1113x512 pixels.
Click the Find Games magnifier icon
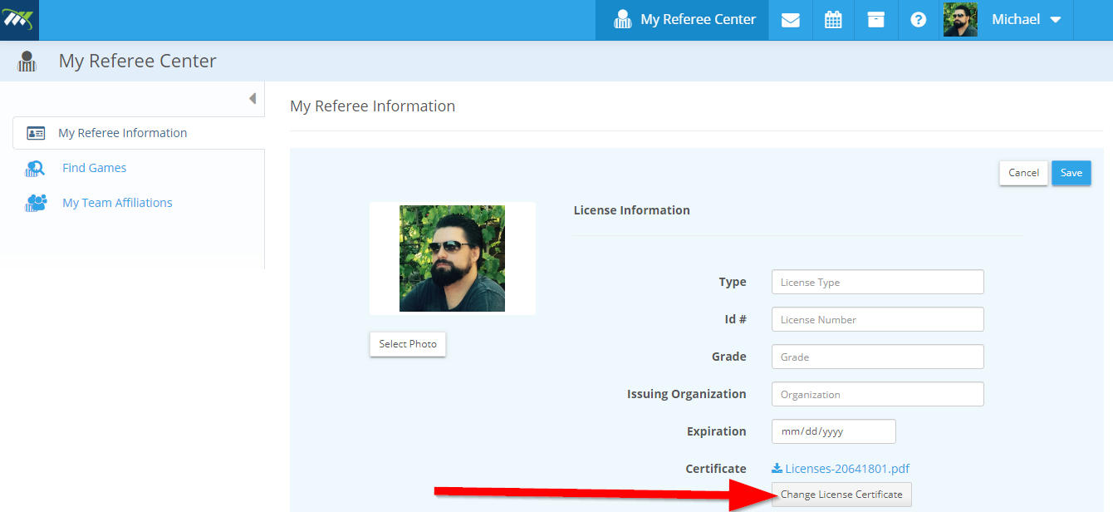tap(35, 169)
